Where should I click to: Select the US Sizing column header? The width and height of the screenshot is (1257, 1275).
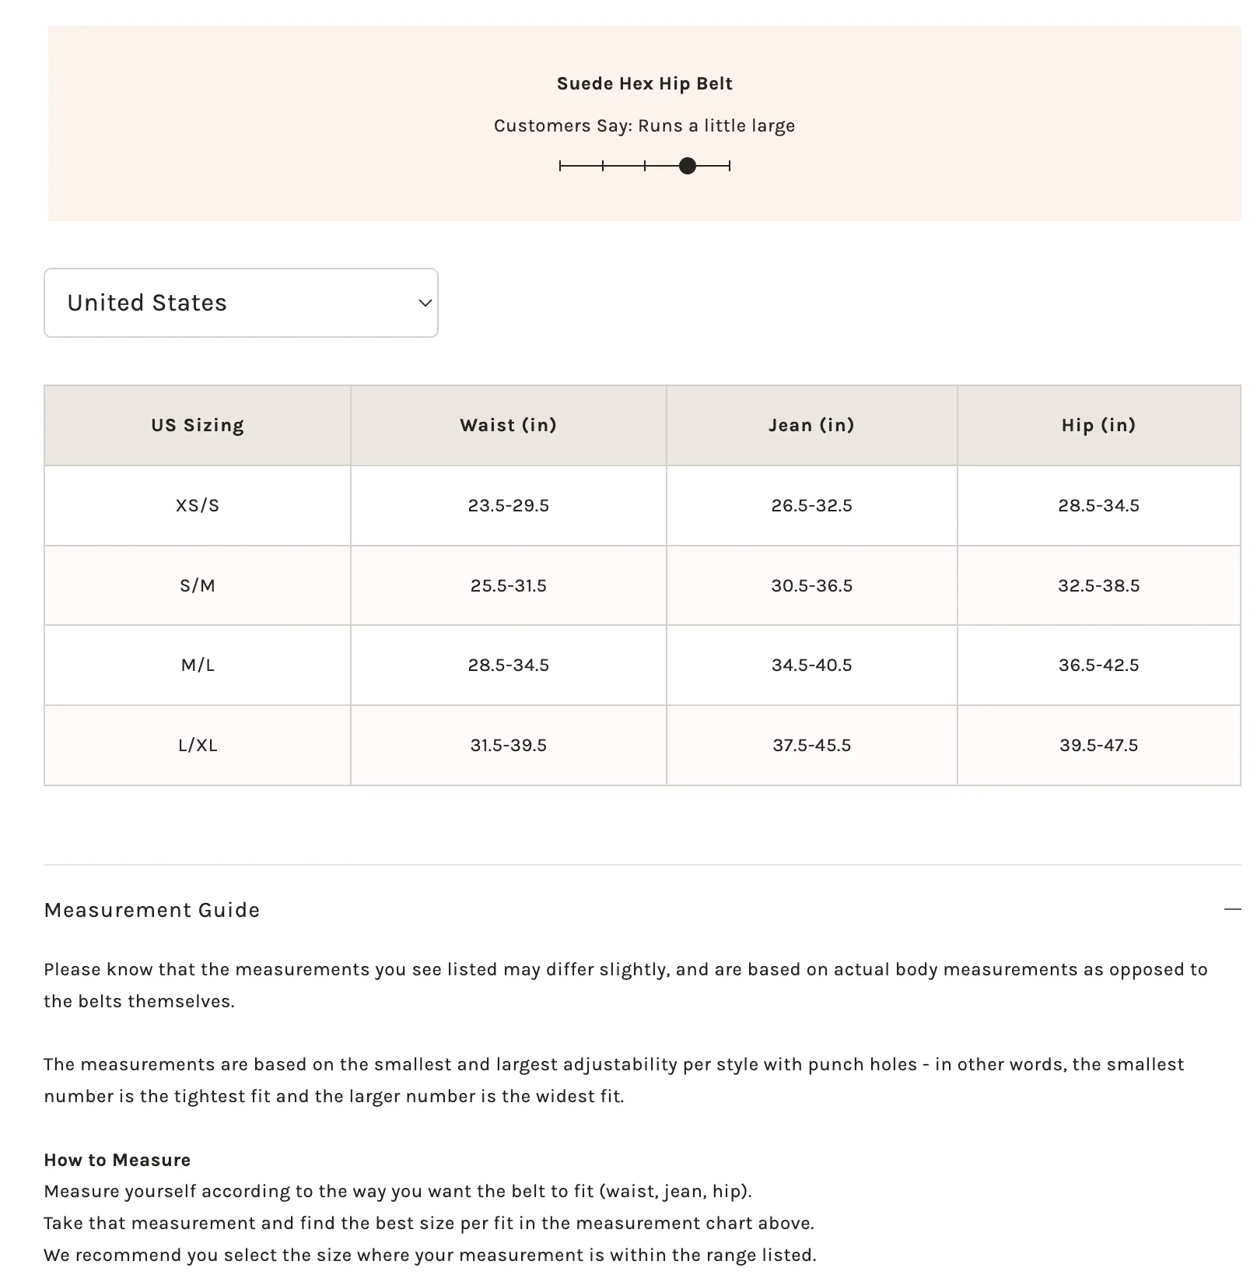[198, 425]
